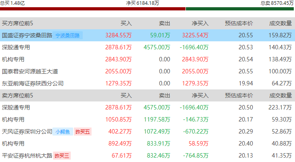Viewport: 295px width, 162px height.
Task: Click the green total-sell bar segment
Action: 240,9
